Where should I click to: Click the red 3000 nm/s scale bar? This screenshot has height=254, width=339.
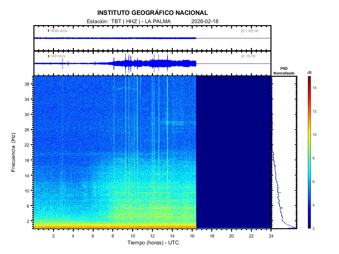point(48,31)
